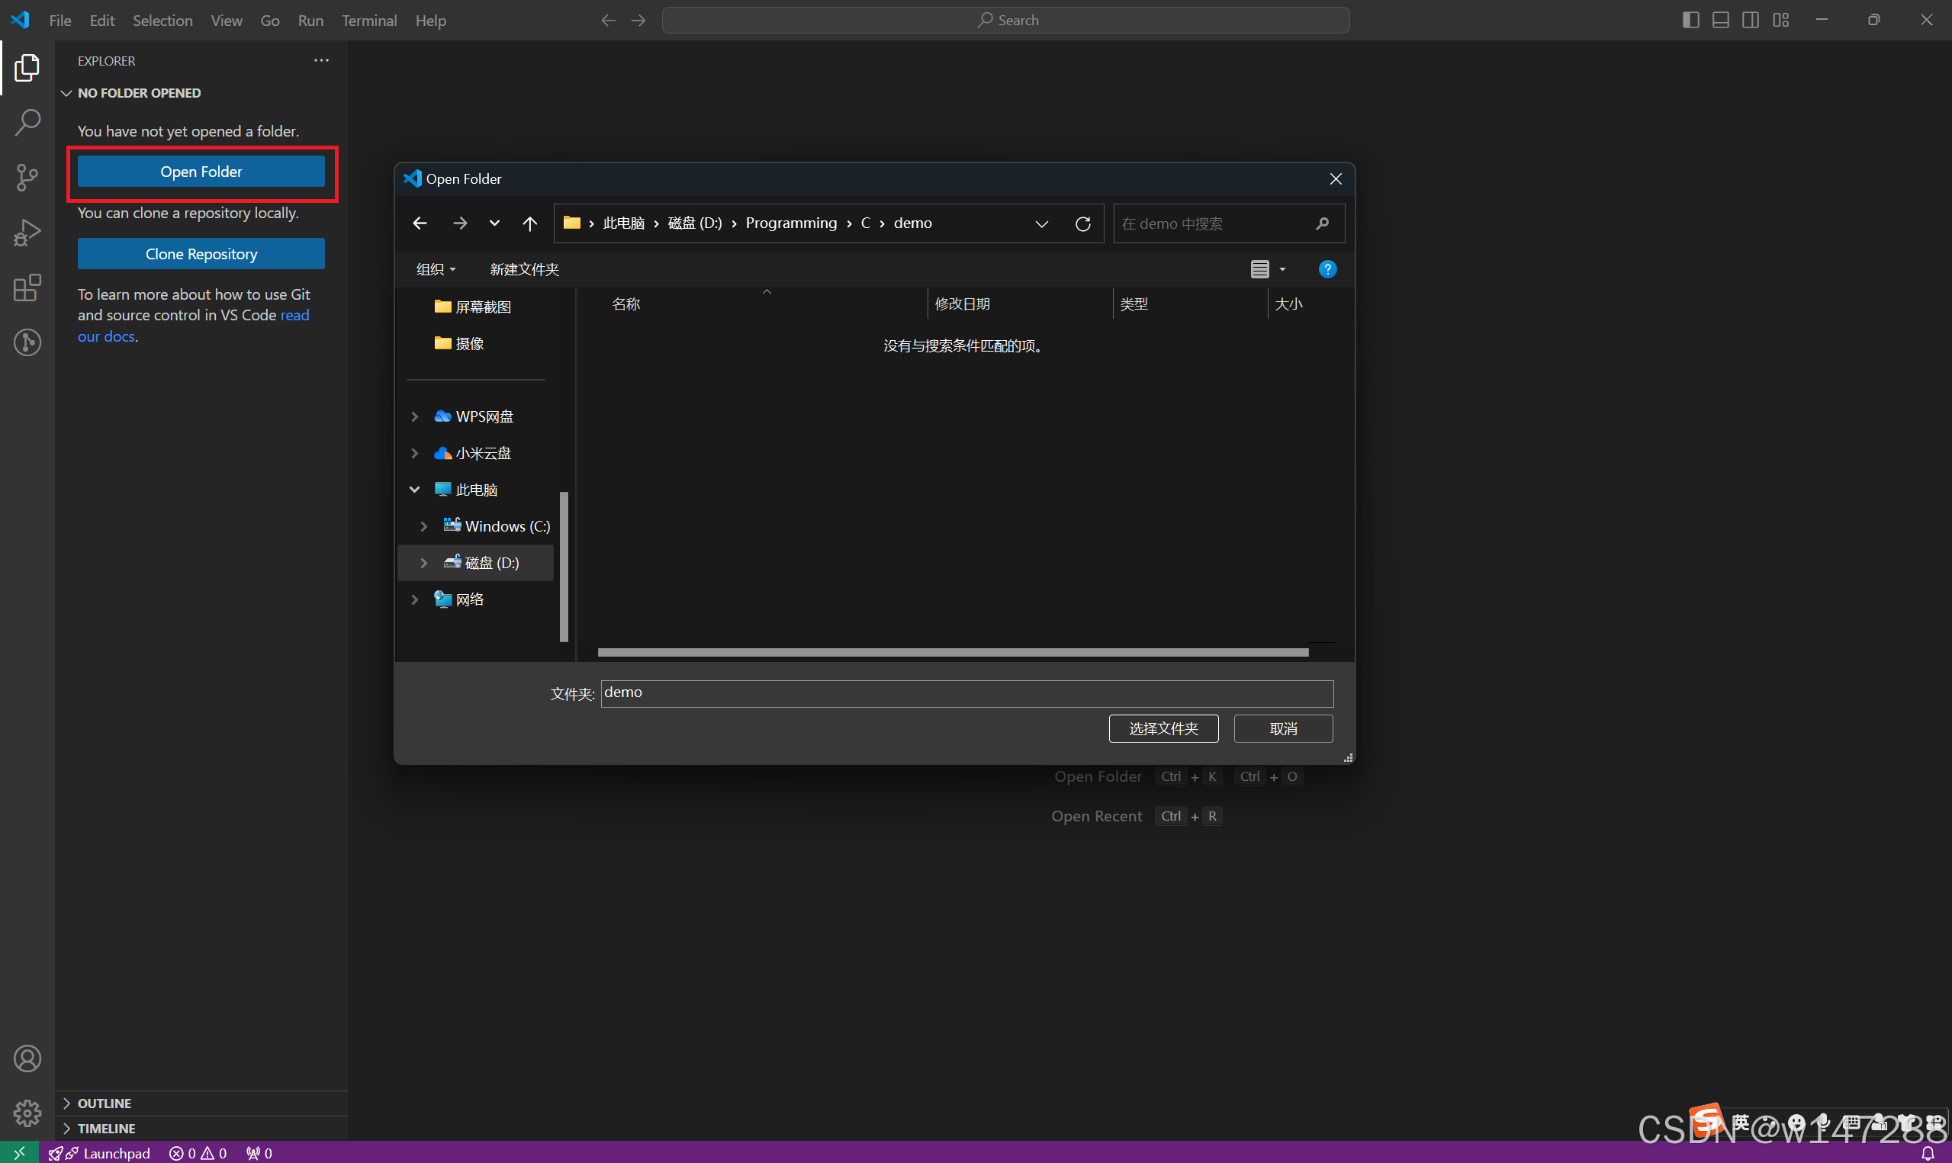Open the Search view in activity bar

tap(27, 123)
